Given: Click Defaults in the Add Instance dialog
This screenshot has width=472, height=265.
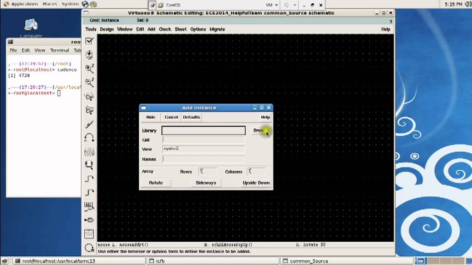Looking at the screenshot, I should 191,117.
